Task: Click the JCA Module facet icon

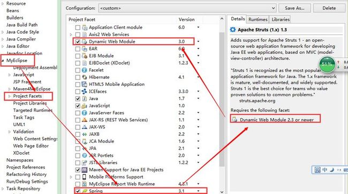Action: 85,141
